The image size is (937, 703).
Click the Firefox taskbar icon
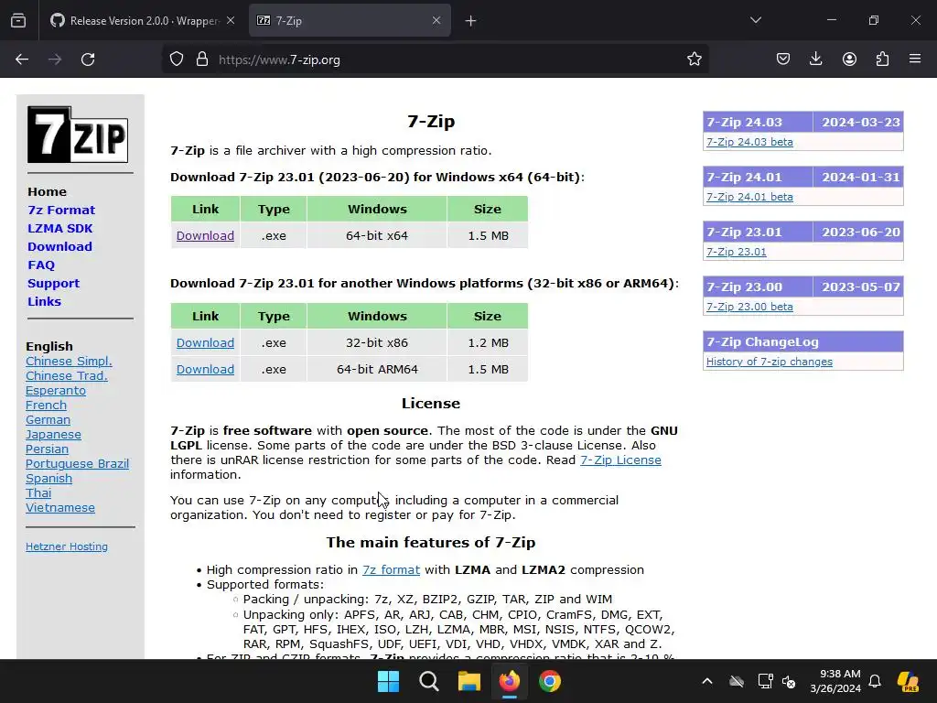(x=509, y=681)
